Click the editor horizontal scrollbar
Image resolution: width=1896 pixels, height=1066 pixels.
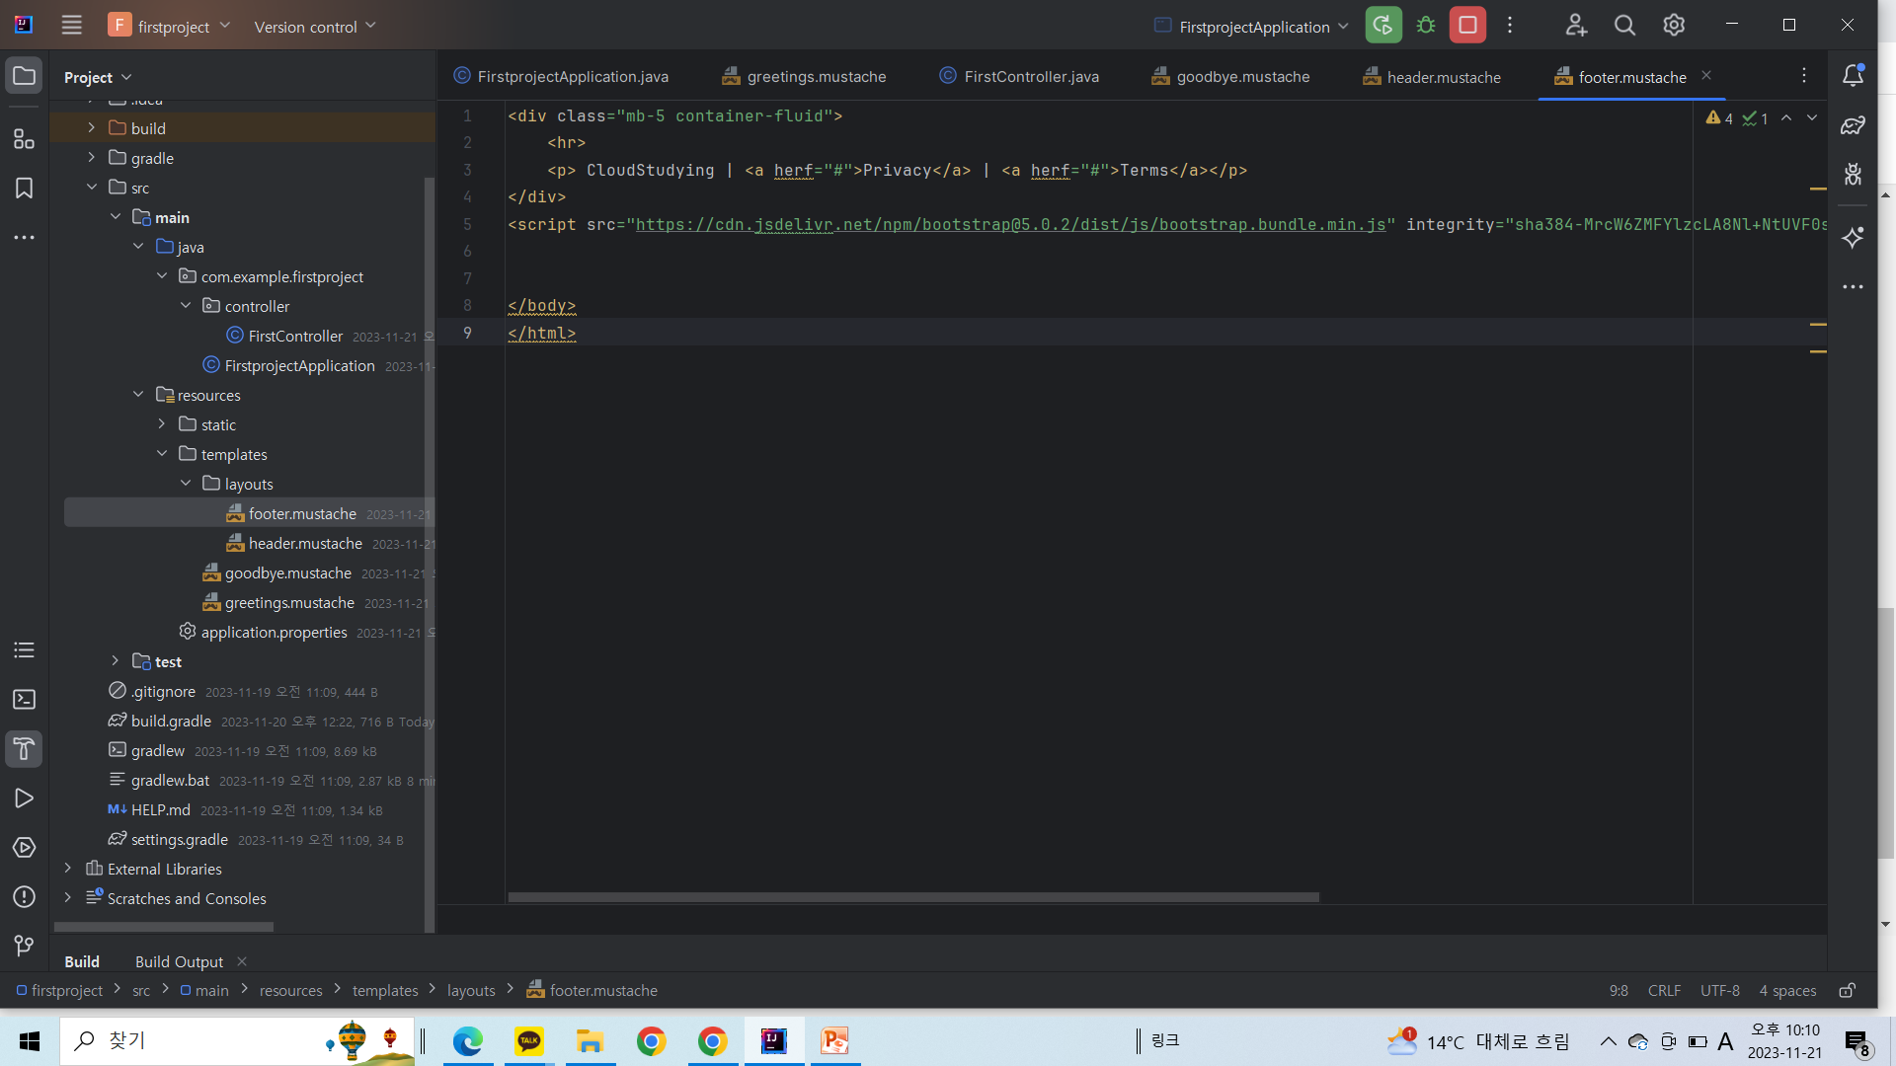(912, 897)
